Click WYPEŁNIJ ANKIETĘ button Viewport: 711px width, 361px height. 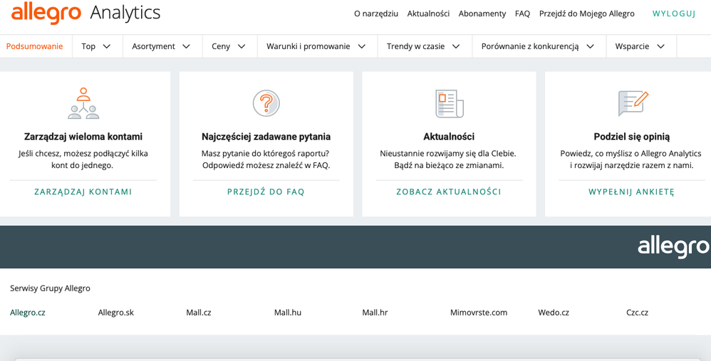632,192
